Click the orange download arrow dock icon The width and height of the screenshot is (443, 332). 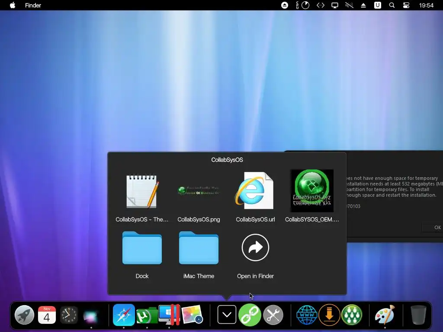pos(329,315)
